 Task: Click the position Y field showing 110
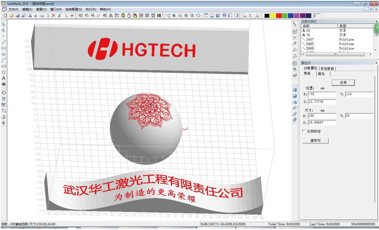(359, 94)
